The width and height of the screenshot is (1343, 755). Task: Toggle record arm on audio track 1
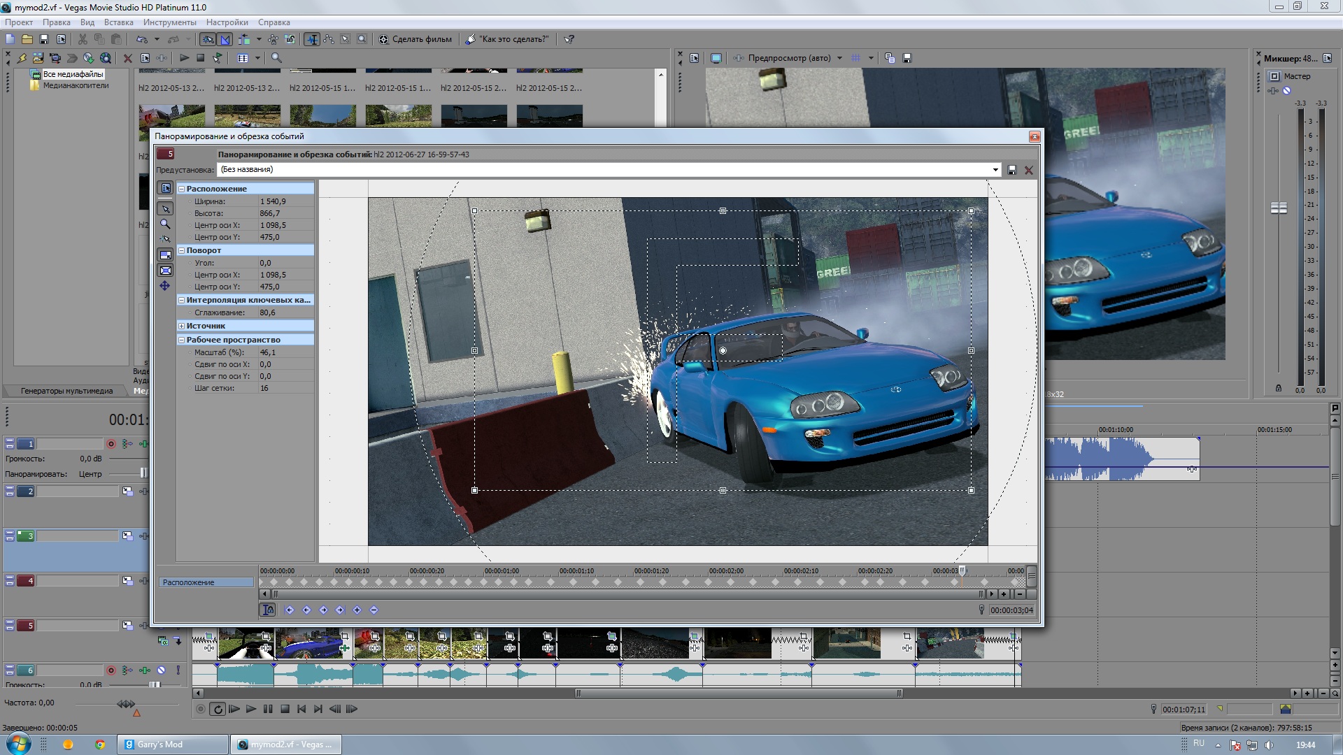tap(111, 444)
